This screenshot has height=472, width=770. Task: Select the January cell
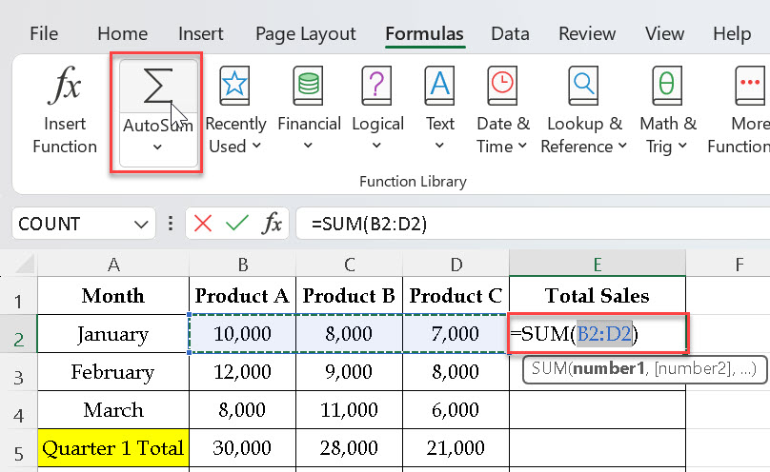[113, 334]
